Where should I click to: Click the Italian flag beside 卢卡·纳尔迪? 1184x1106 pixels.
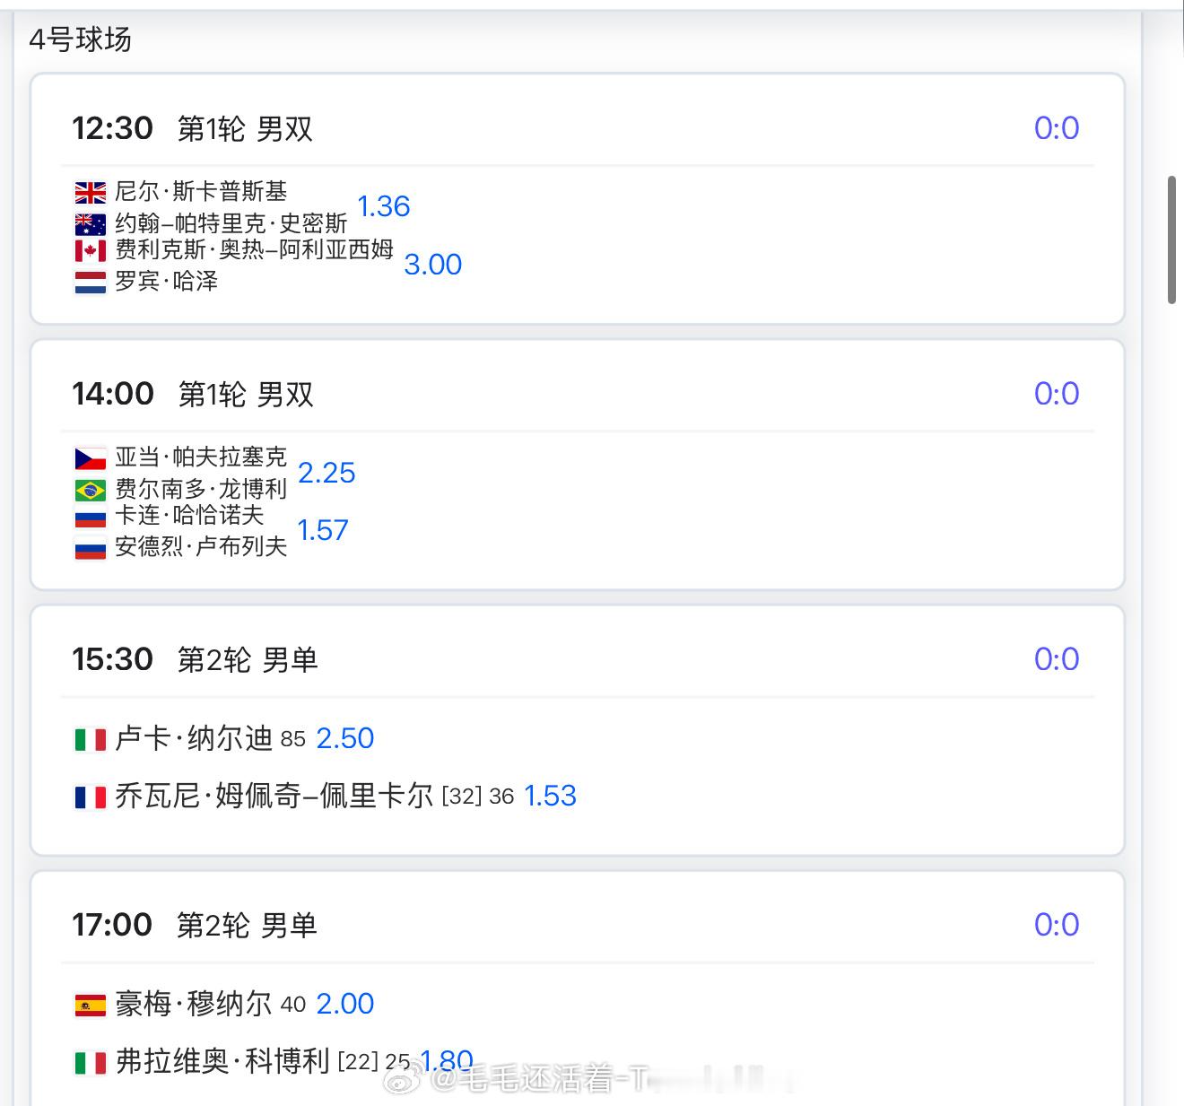tap(90, 739)
